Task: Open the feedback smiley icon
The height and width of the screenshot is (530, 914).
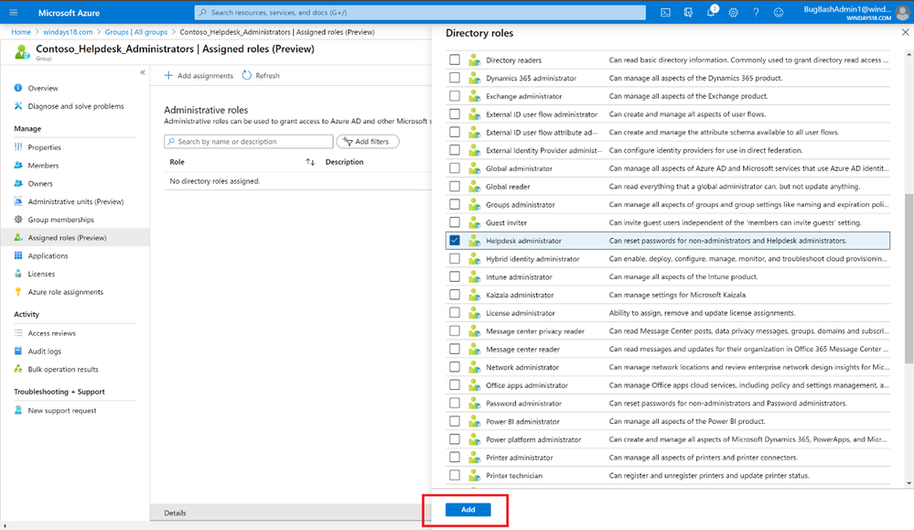Action: click(779, 12)
